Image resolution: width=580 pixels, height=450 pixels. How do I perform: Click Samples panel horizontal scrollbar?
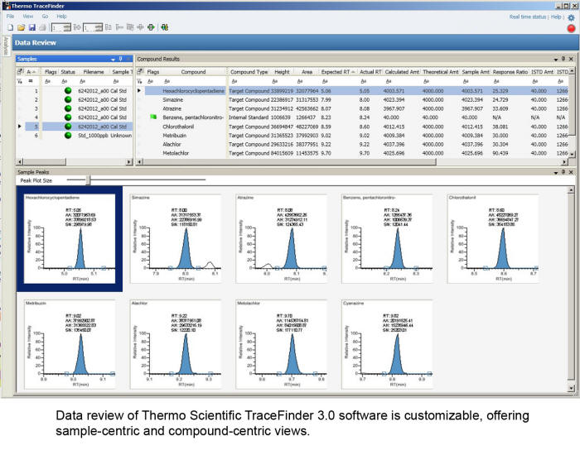point(45,161)
